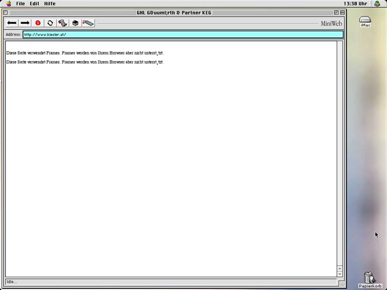Open the Edit menu
Screen dimensions: 387x290
(x=34, y=4)
